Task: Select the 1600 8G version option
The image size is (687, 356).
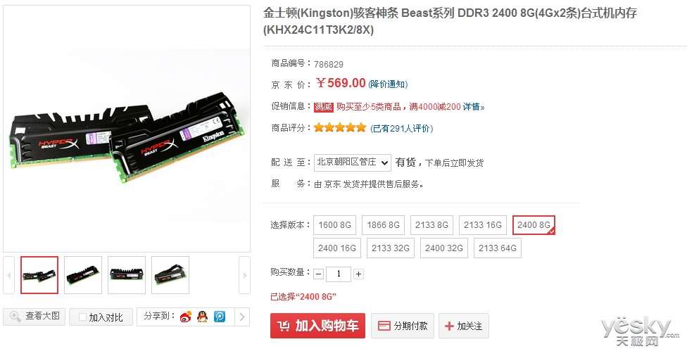Action: click(x=335, y=225)
